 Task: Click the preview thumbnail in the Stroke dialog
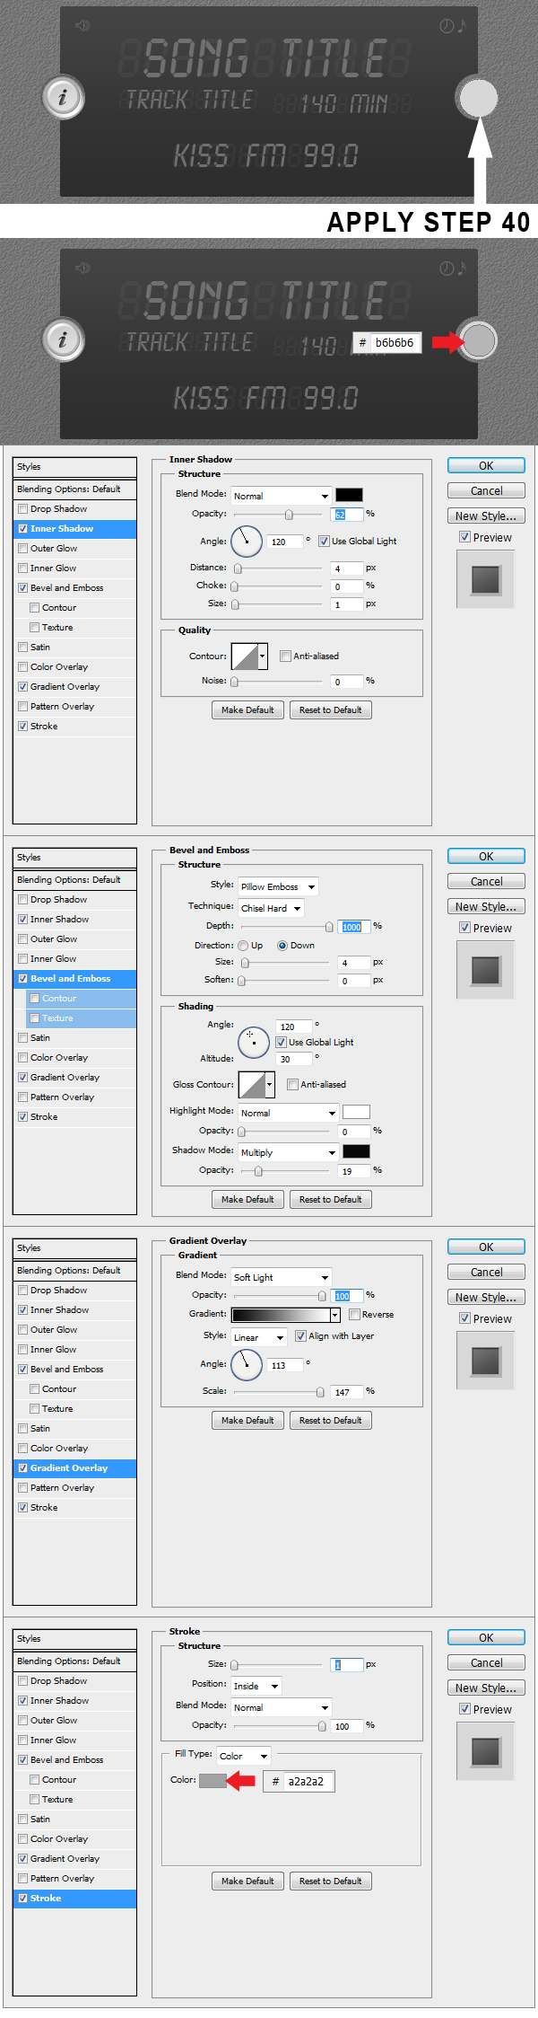(485, 1751)
